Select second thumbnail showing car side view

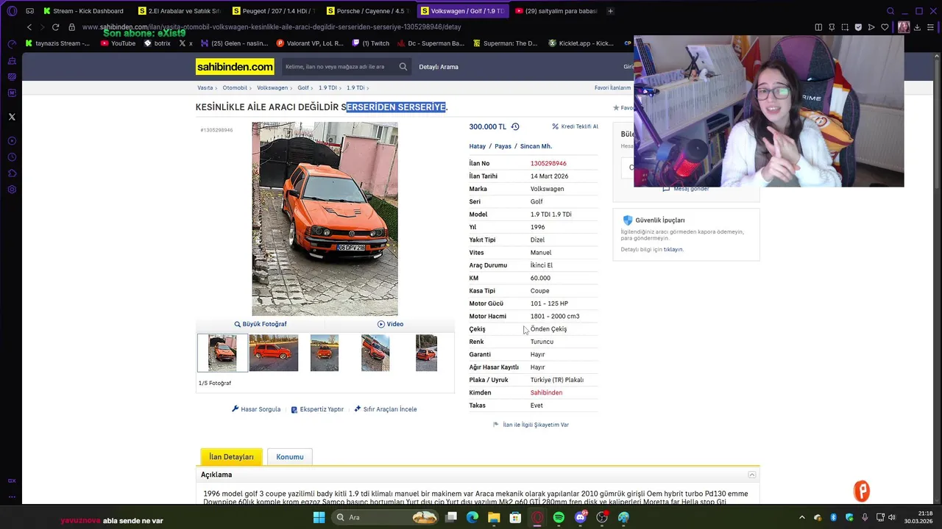(x=274, y=353)
